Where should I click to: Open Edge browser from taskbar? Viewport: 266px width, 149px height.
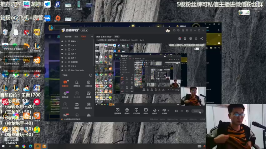point(31,146)
